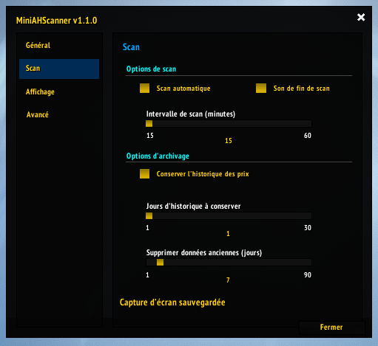The image size is (378, 346).
Task: Click the Intervalle de scan slider handle
Action: (x=149, y=123)
